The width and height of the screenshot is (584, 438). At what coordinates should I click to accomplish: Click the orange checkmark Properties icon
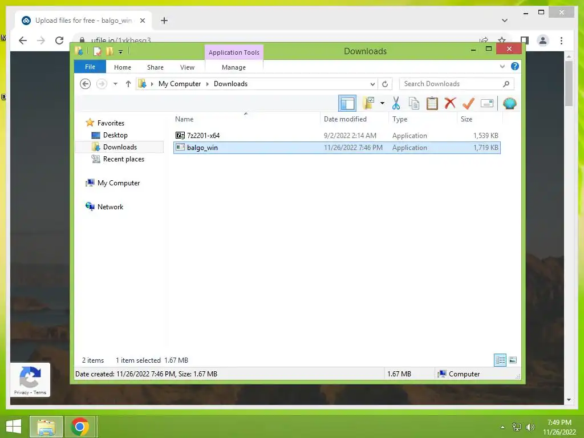pyautogui.click(x=468, y=104)
